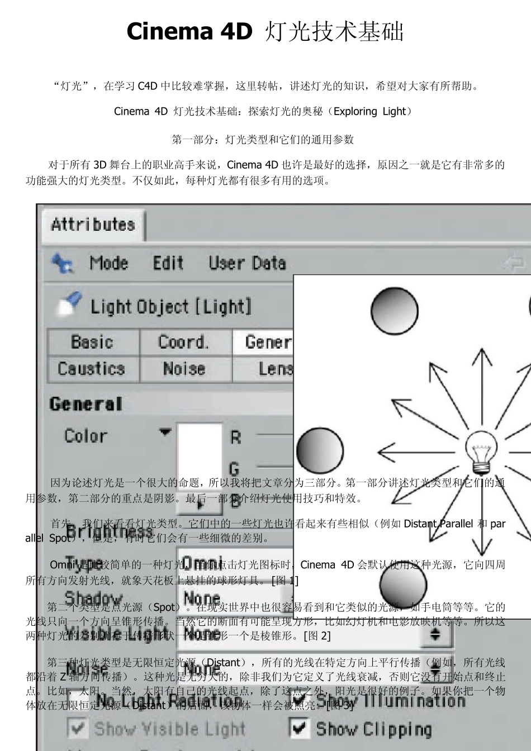Click the arrow button under the color swatch
Viewport: 531px width, 751px height.
pyautogui.click(x=200, y=505)
